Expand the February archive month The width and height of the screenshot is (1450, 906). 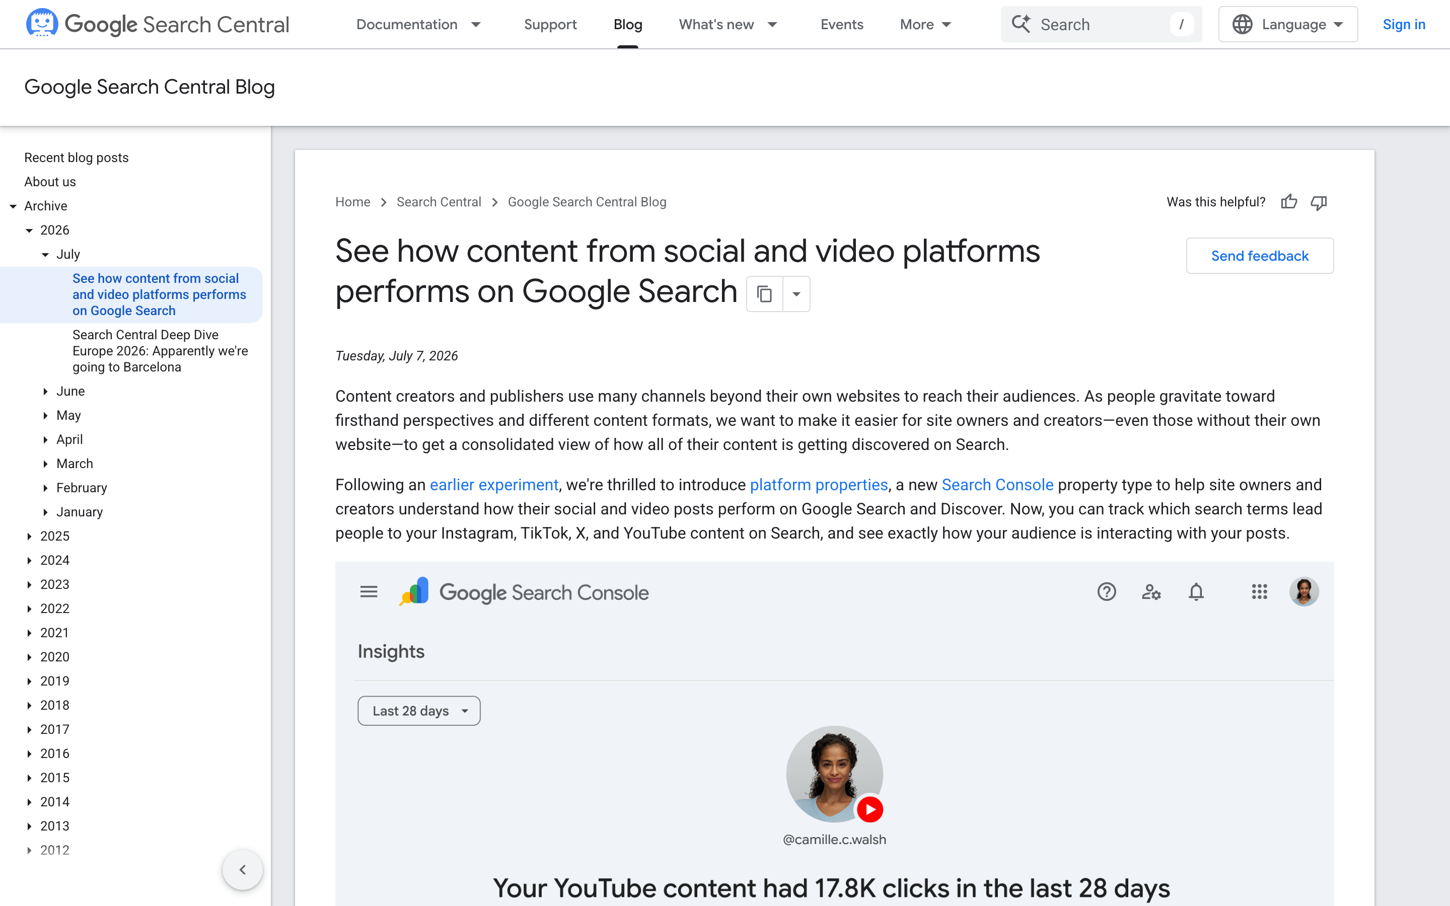pyautogui.click(x=45, y=488)
